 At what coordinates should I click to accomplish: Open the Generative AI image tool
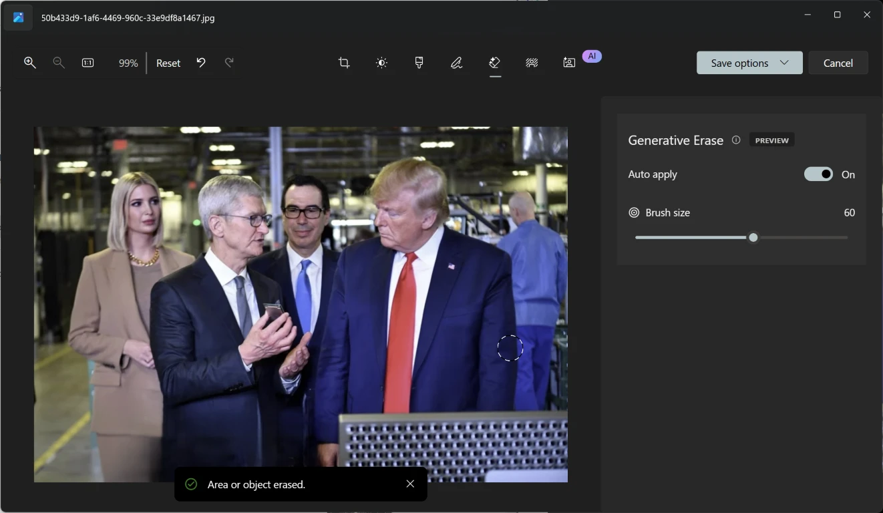569,63
